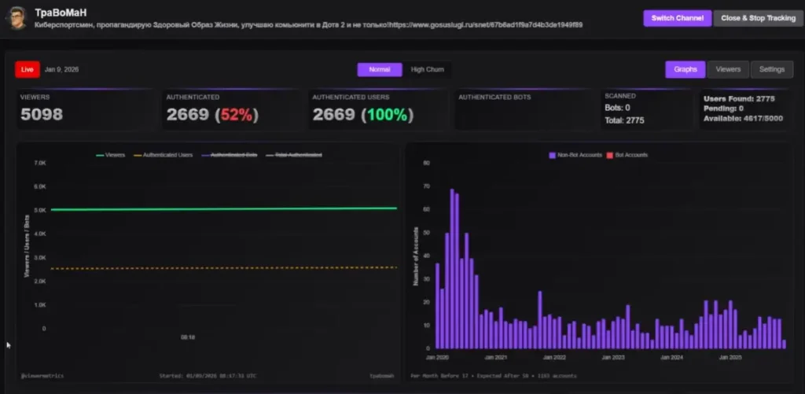This screenshot has height=394, width=805.
Task: Toggle the Authenticated Users legend entry
Action: coord(165,156)
